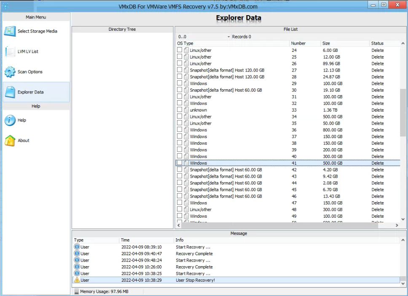Check the box for unknown record 33

180,109
